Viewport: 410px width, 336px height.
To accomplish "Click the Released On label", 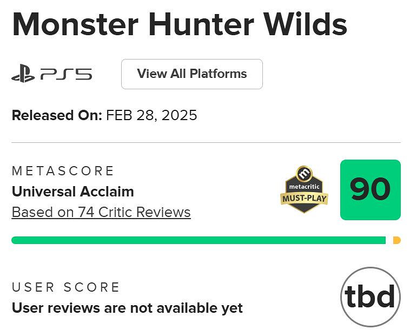I will [57, 115].
